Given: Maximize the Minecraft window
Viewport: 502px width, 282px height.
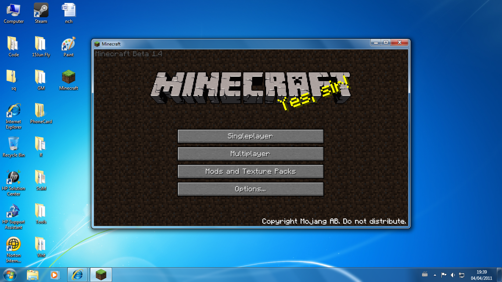Looking at the screenshot, I should [x=386, y=43].
